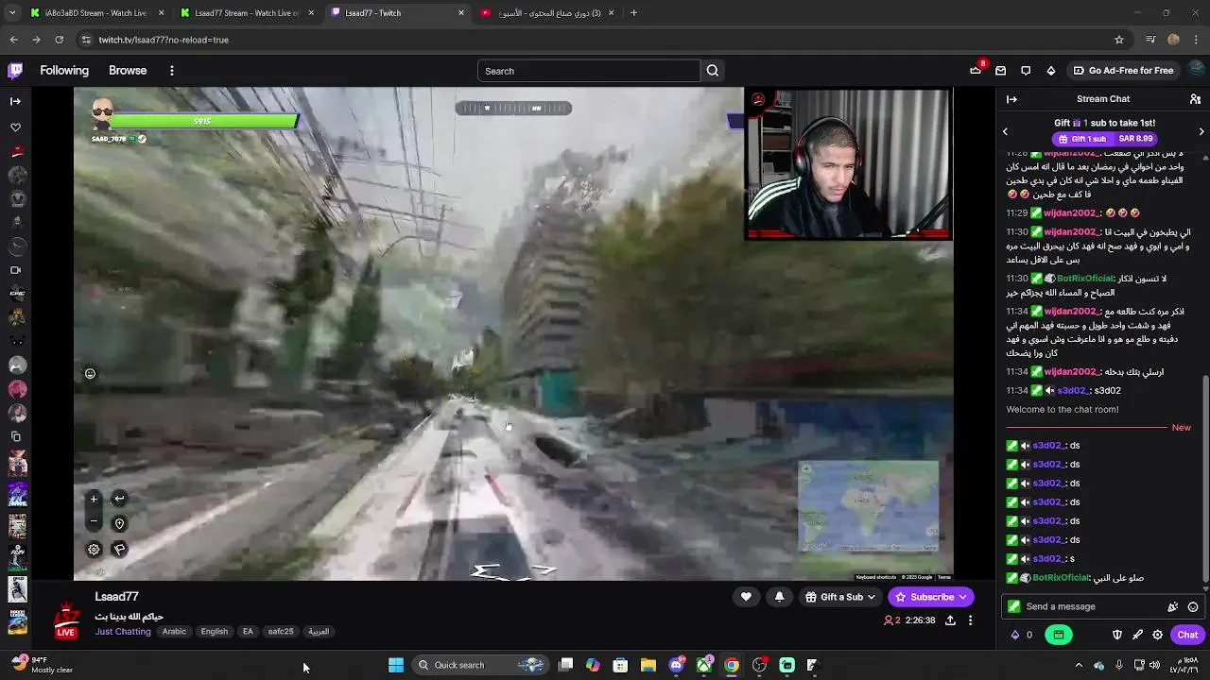The height and width of the screenshot is (680, 1210).
Task: Select the eafc25 tag
Action: coord(281,632)
